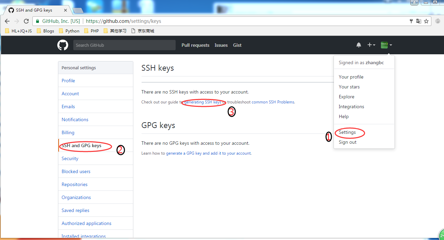Open Blocked users in sidebar
The width and height of the screenshot is (444, 240).
point(96,171)
